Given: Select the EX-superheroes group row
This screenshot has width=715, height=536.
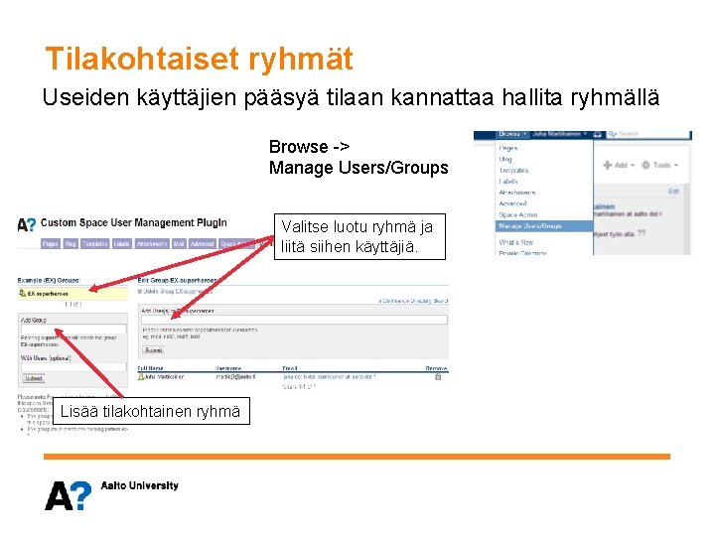Looking at the screenshot, I should pos(72,293).
